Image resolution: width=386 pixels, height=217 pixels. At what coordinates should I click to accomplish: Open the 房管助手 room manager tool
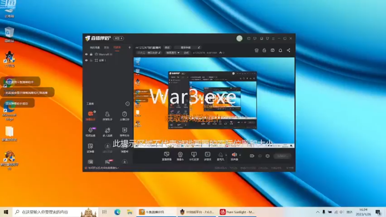click(x=107, y=116)
